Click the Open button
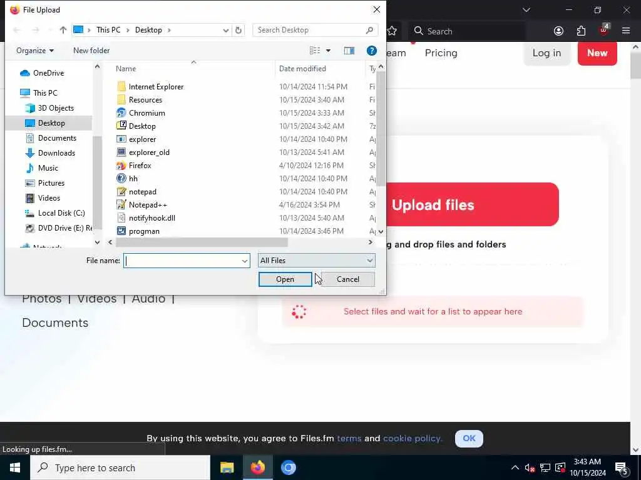 coord(285,279)
